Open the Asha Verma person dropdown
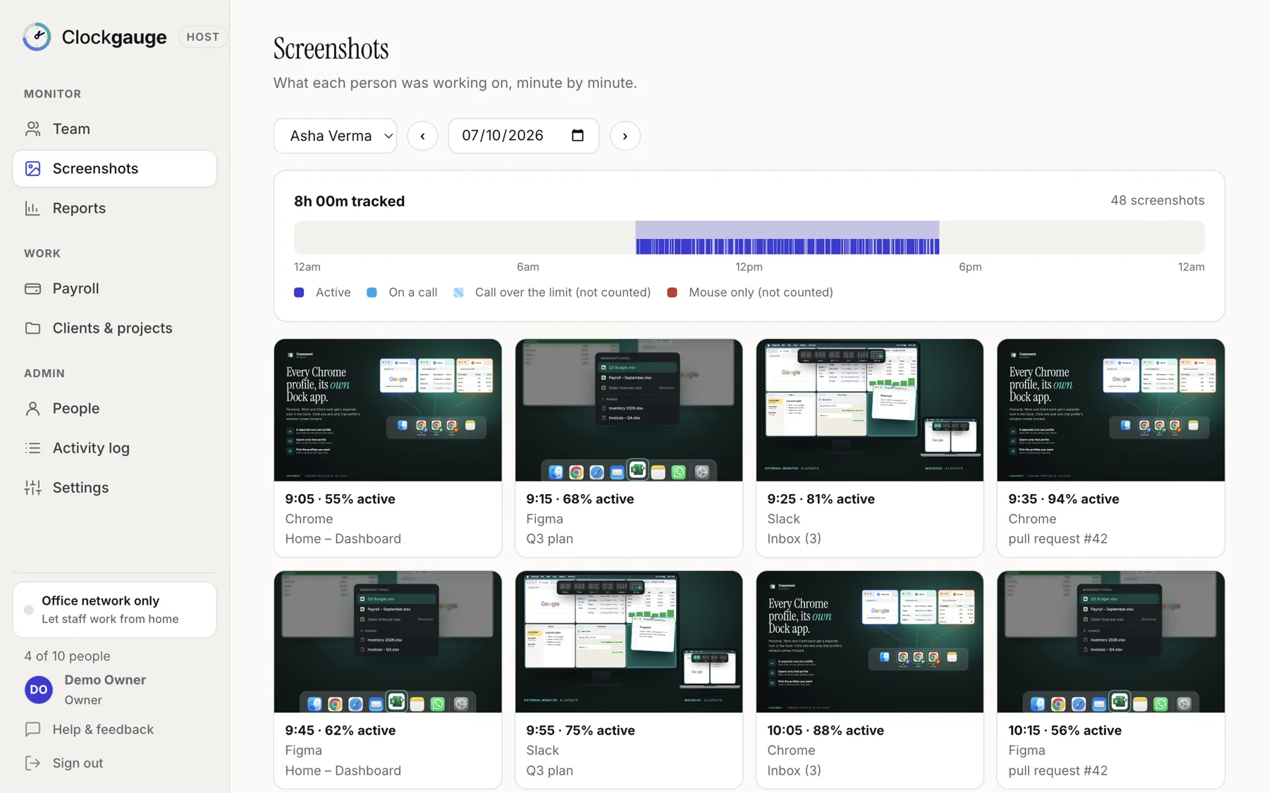Image resolution: width=1269 pixels, height=793 pixels. 335,135
